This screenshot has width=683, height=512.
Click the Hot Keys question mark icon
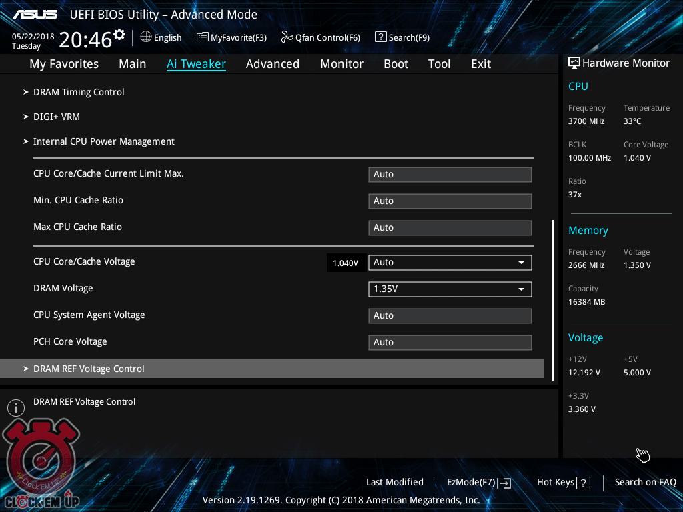tap(583, 483)
